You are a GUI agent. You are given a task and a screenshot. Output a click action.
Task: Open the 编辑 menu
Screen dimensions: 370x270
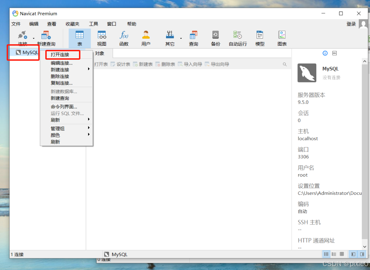point(34,24)
